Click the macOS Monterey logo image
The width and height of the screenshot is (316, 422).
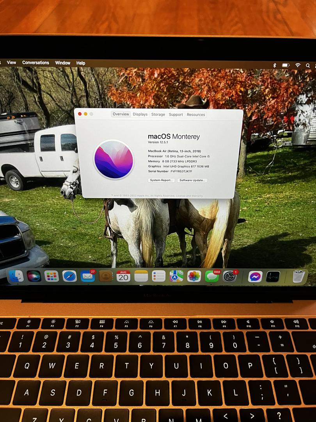tap(114, 159)
